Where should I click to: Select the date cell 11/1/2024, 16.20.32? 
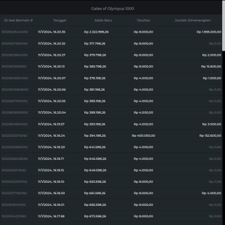[52, 43]
